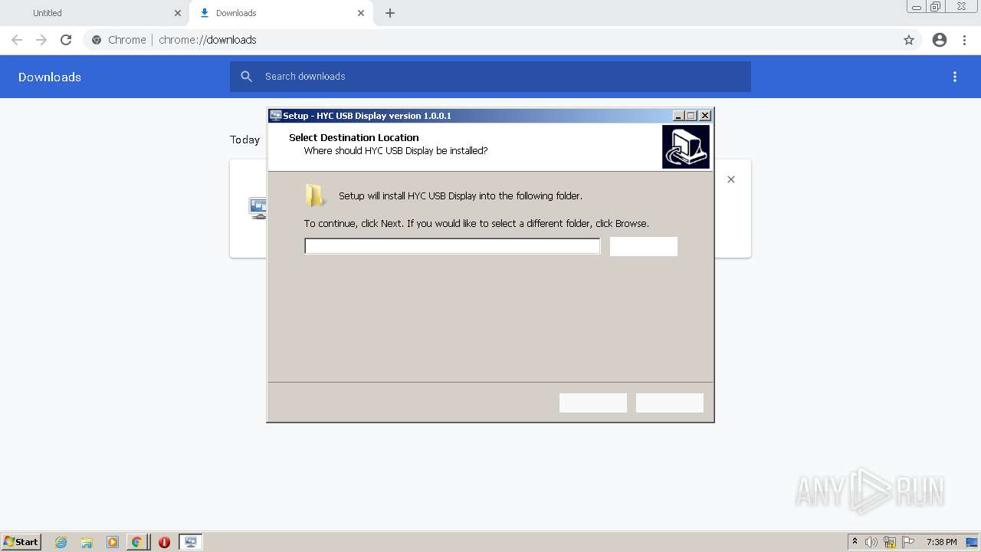Screen dimensions: 981x552
Task: Open the Windows Start menu
Action: tap(21, 541)
